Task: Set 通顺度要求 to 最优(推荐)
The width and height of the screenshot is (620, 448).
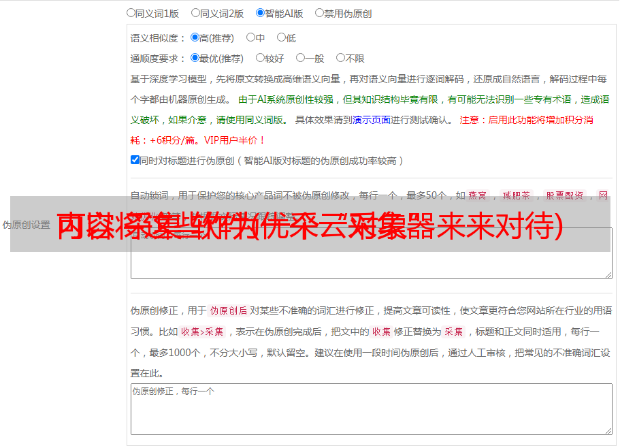Action: tap(195, 58)
